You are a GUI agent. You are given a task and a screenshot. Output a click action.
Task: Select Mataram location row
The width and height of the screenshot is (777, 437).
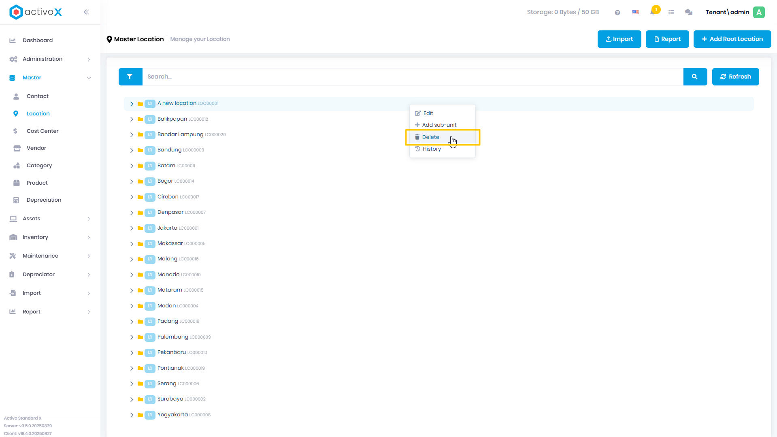[439, 290]
